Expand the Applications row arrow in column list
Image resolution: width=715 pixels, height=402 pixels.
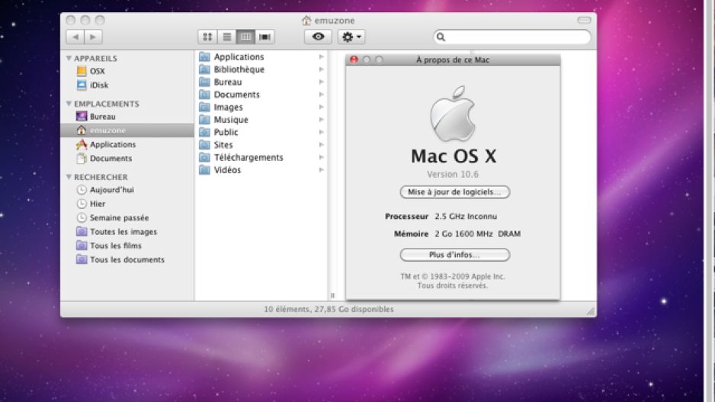coord(321,57)
